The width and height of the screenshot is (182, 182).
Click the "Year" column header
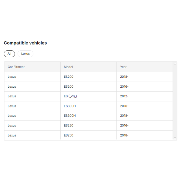click(123, 67)
